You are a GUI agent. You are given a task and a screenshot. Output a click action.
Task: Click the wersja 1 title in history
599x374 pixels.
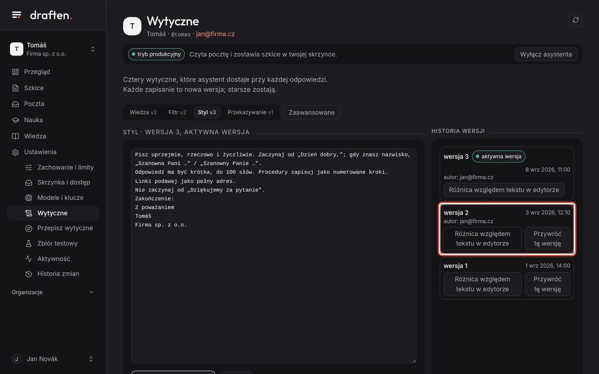tap(455, 266)
